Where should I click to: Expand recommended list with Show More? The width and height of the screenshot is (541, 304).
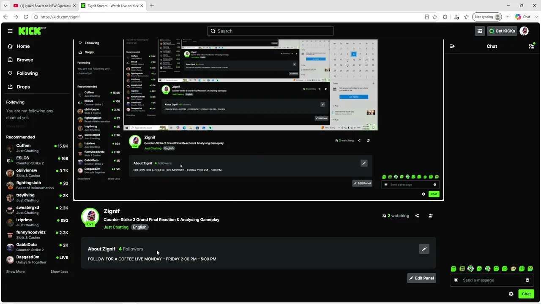click(15, 271)
